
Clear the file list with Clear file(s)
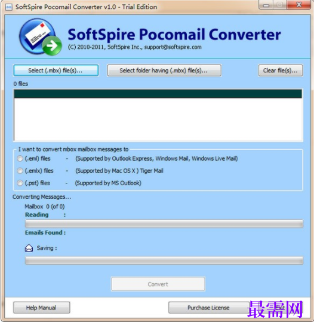click(281, 70)
